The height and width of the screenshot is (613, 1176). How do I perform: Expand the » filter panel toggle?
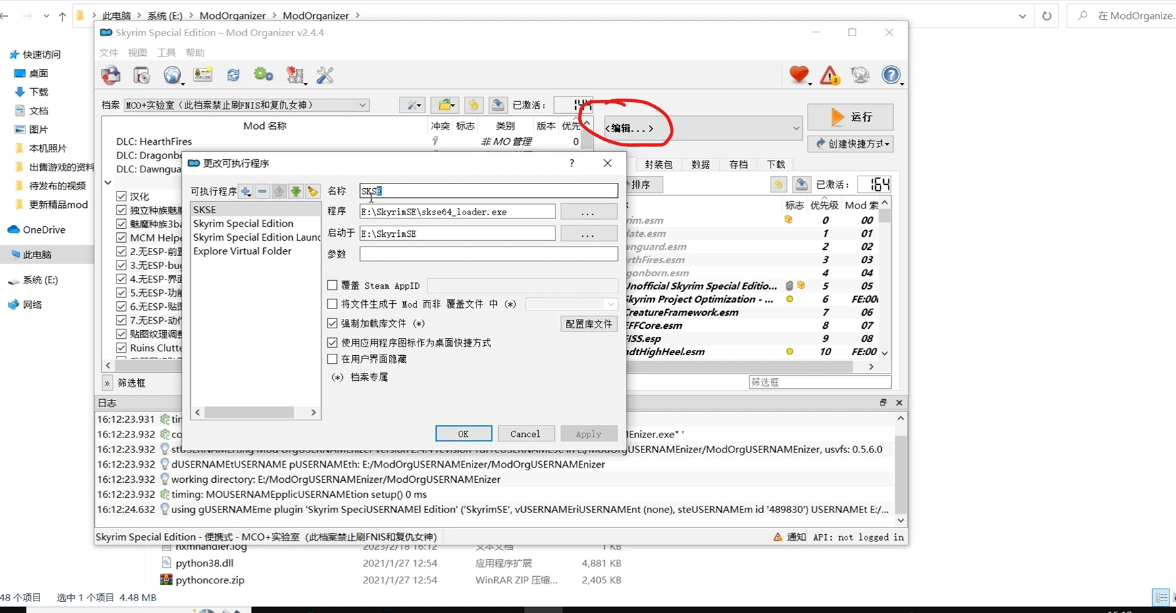(x=107, y=383)
